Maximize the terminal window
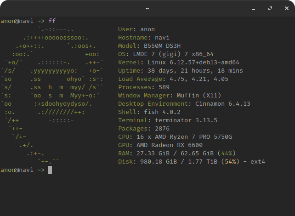 pyautogui.click(x=270, y=8)
